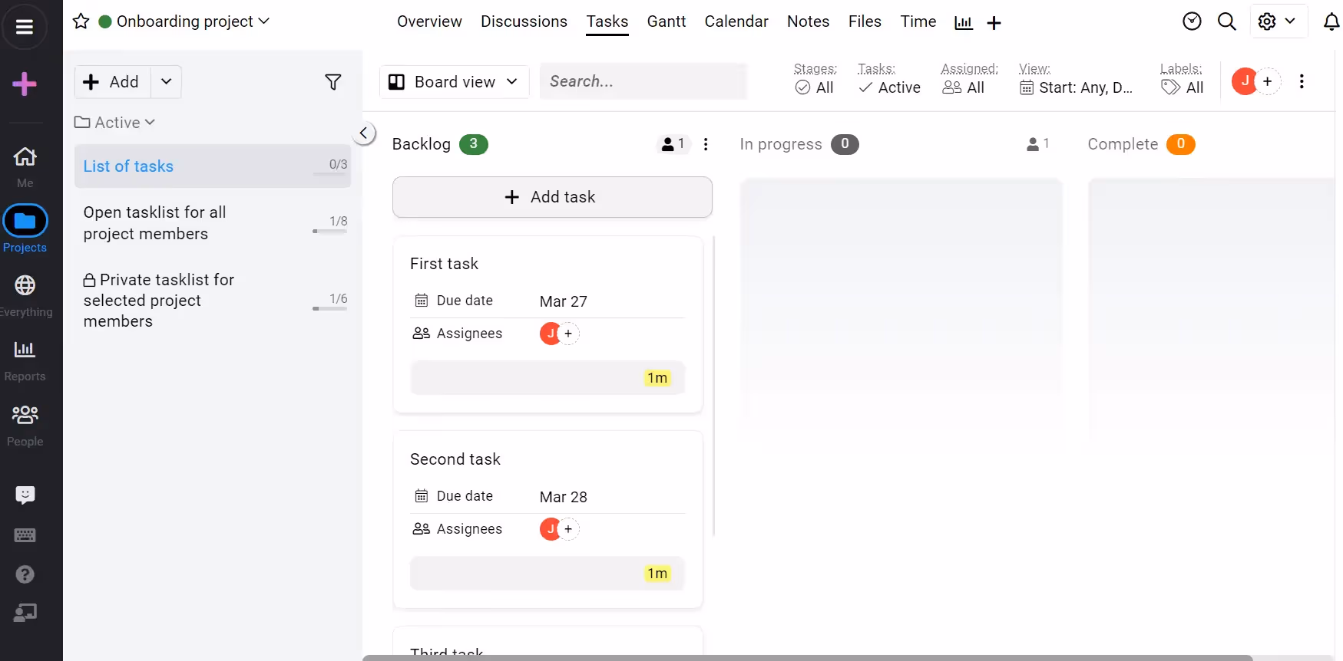Viewport: 1343px width, 661px height.
Task: Open the notifications bell
Action: (x=1331, y=22)
